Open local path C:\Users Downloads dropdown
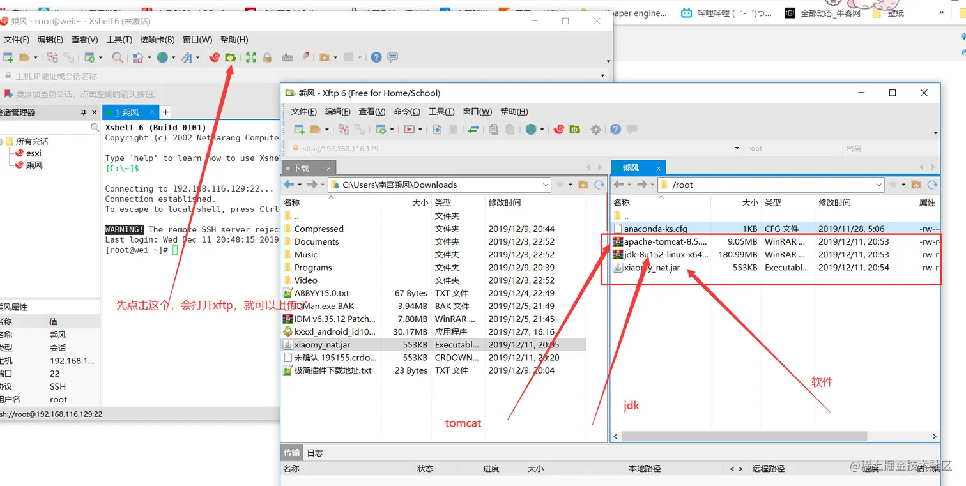This screenshot has height=486, width=966. point(545,185)
